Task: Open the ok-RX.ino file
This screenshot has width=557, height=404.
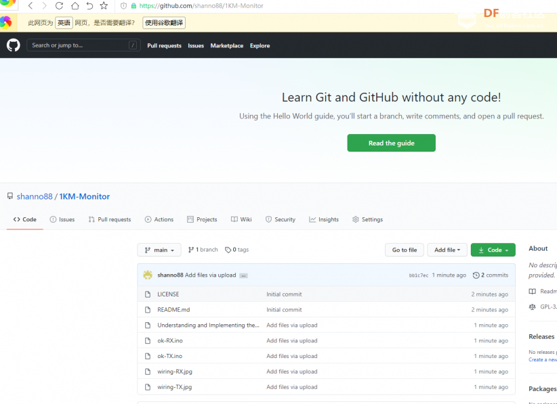Action: click(x=170, y=340)
